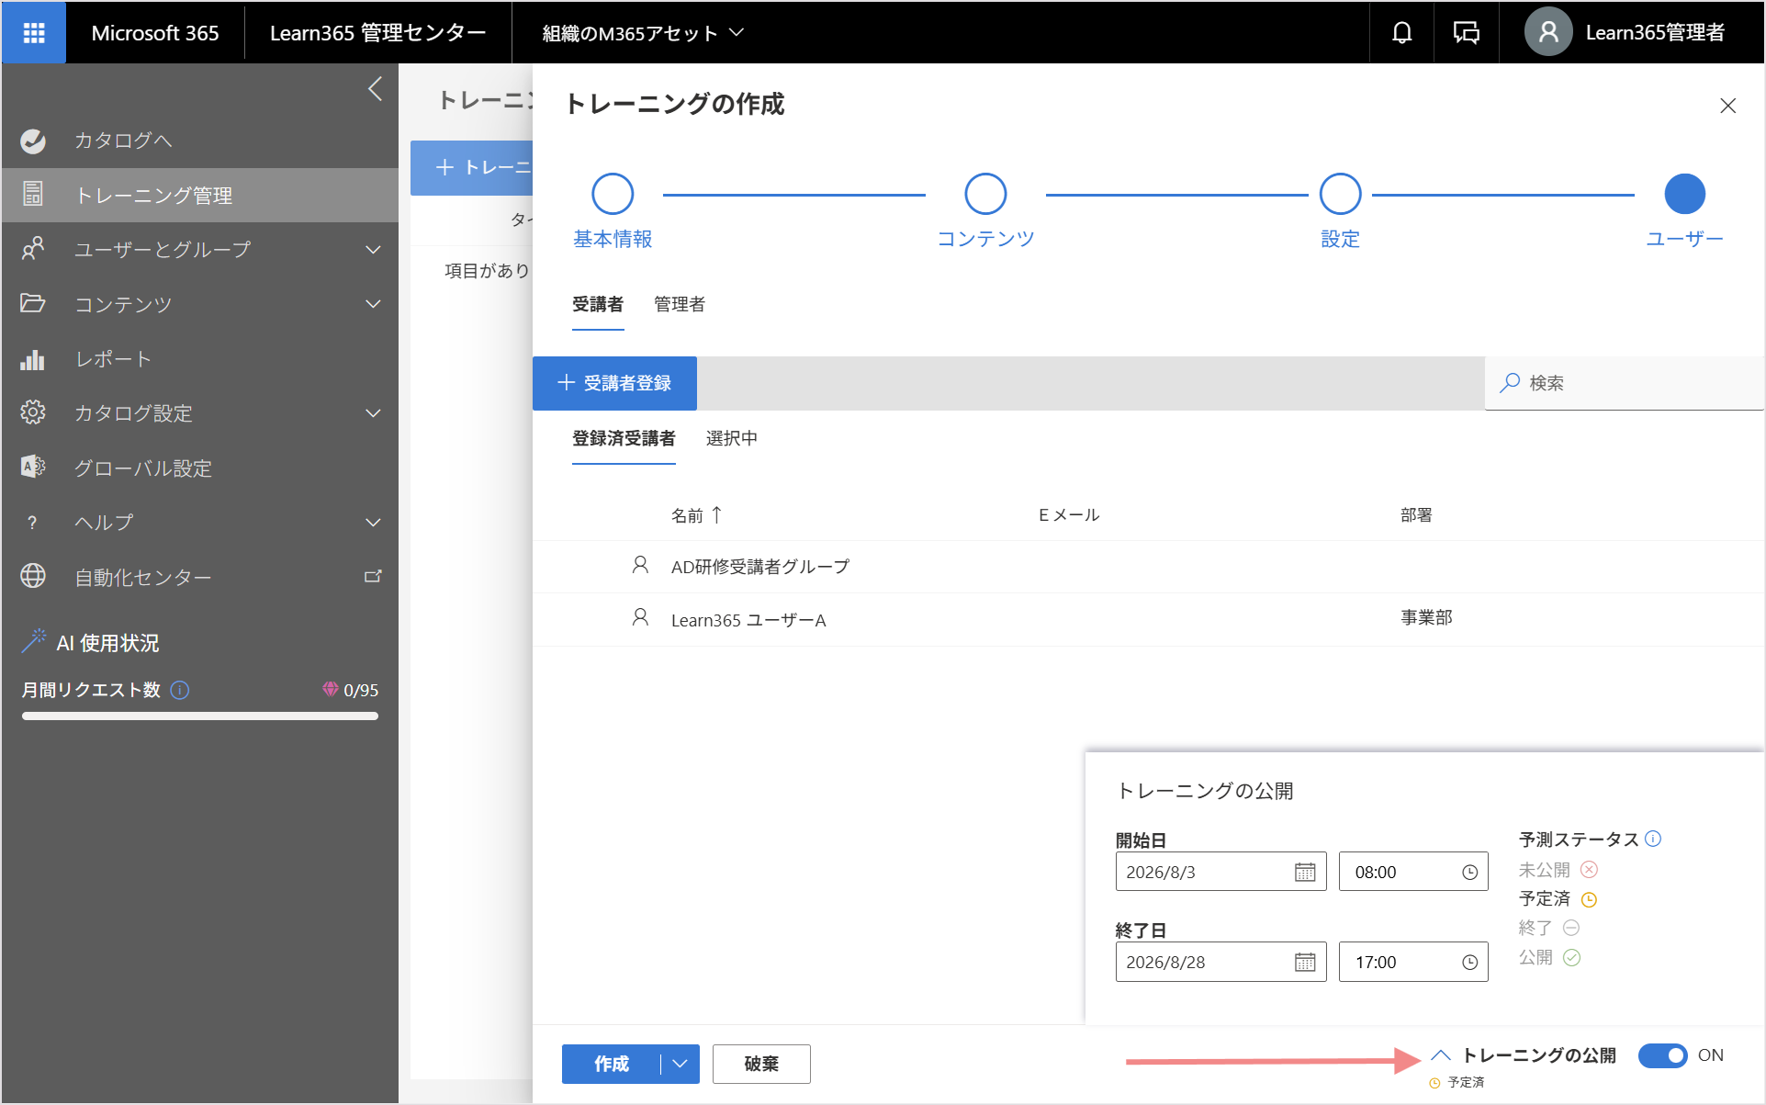Screen dimensions: 1766x1105
Task: Select the ユーザー step circle
Action: point(1684,194)
